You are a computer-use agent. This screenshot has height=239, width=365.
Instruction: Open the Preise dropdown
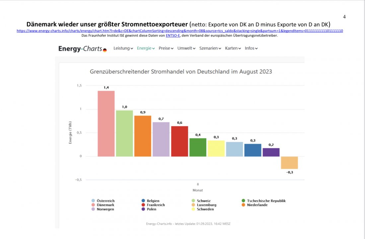click(166, 48)
